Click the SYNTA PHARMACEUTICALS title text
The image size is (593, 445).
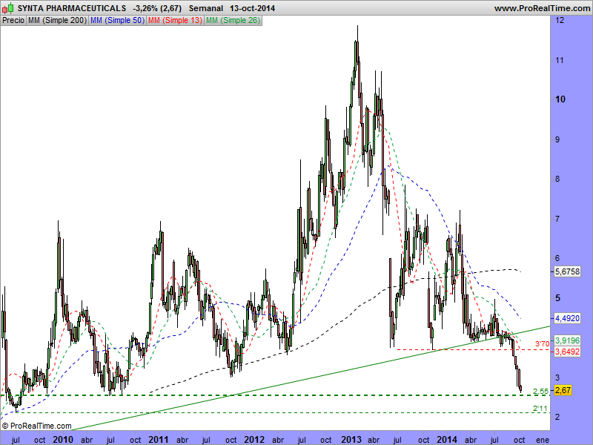[x=72, y=8]
